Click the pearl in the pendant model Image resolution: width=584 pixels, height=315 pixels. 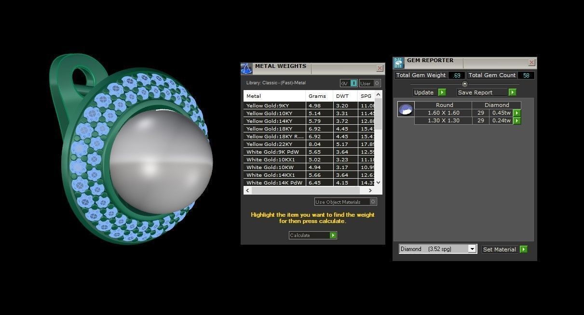tap(161, 161)
